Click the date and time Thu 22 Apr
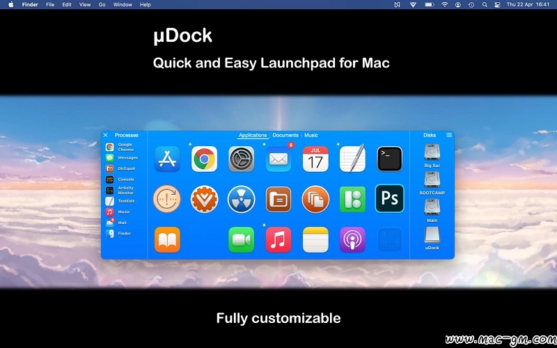The width and height of the screenshot is (557, 348). (x=528, y=5)
